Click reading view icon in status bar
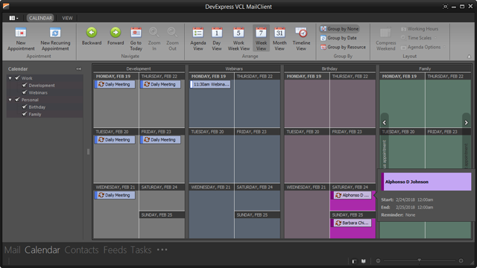Viewport: 477px width, 268px height. point(363,261)
